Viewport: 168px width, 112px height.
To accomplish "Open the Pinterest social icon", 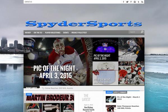I will pos(131,2).
